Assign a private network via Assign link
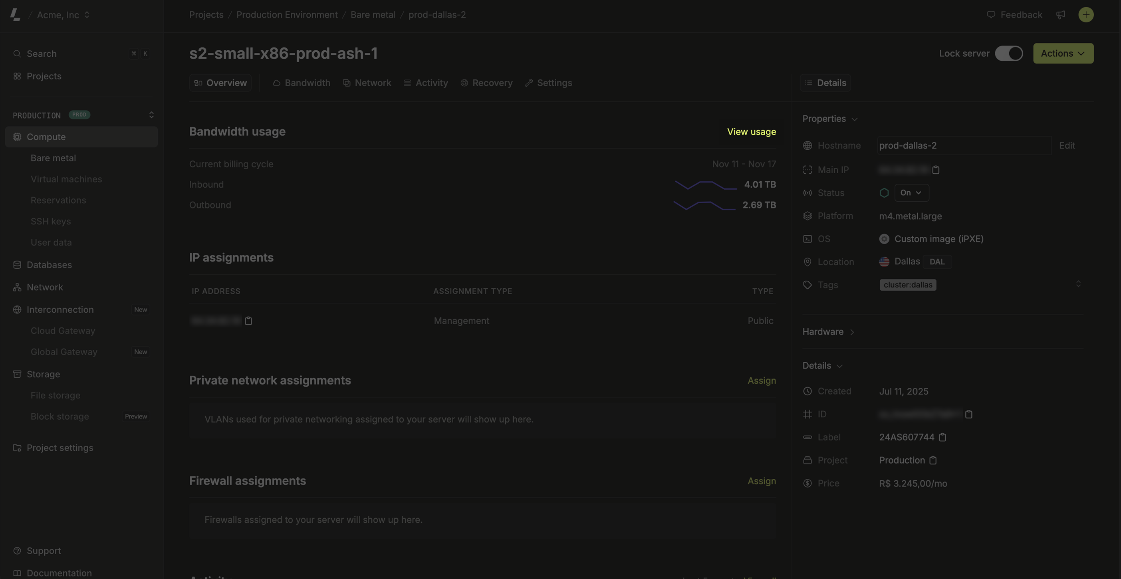Screen dimensions: 1121x579 [x=761, y=381]
